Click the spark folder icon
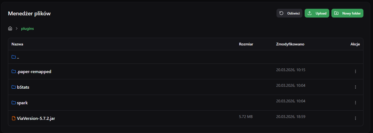 [x=14, y=103]
